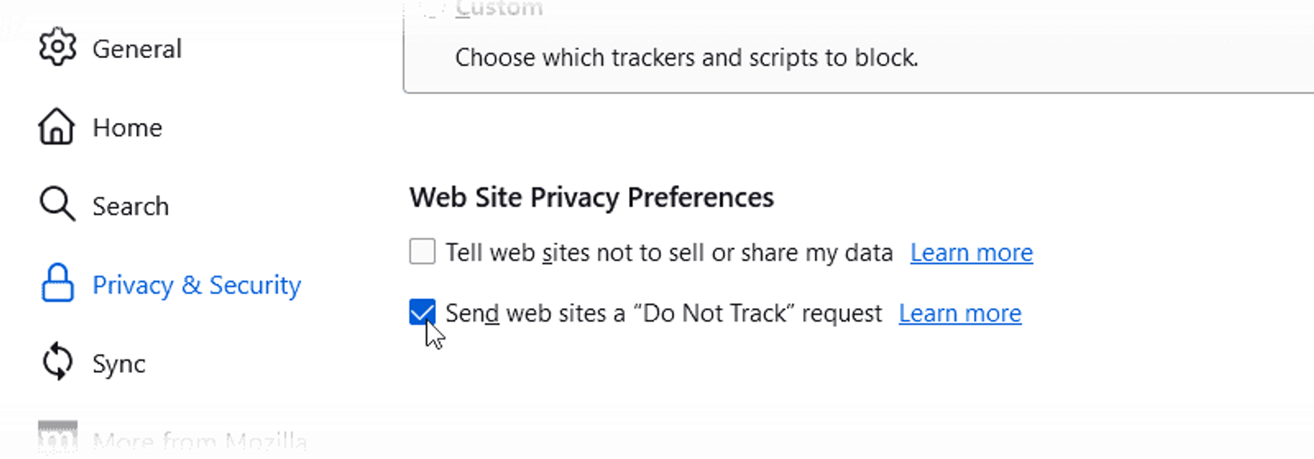Image resolution: width=1314 pixels, height=459 pixels.
Task: Switch to the Home text label
Action: 127,128
